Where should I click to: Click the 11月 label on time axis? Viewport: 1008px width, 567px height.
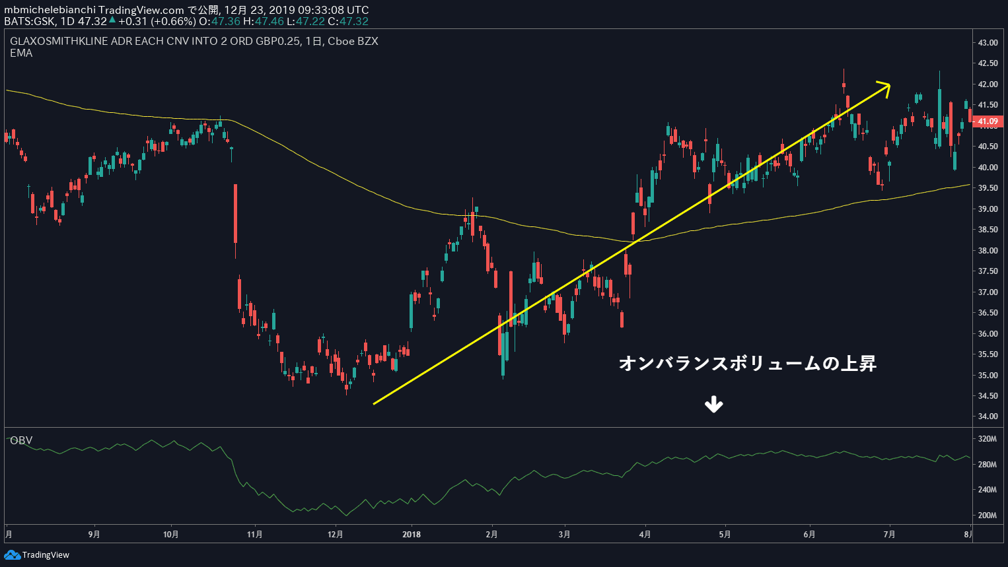255,534
